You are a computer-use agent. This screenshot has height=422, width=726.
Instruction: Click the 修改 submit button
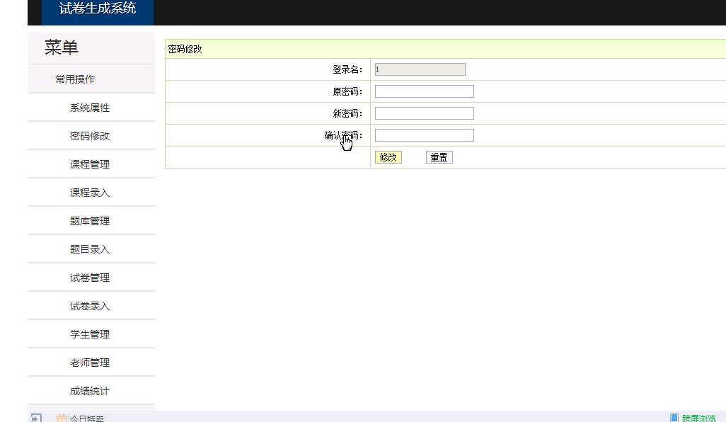click(x=388, y=157)
